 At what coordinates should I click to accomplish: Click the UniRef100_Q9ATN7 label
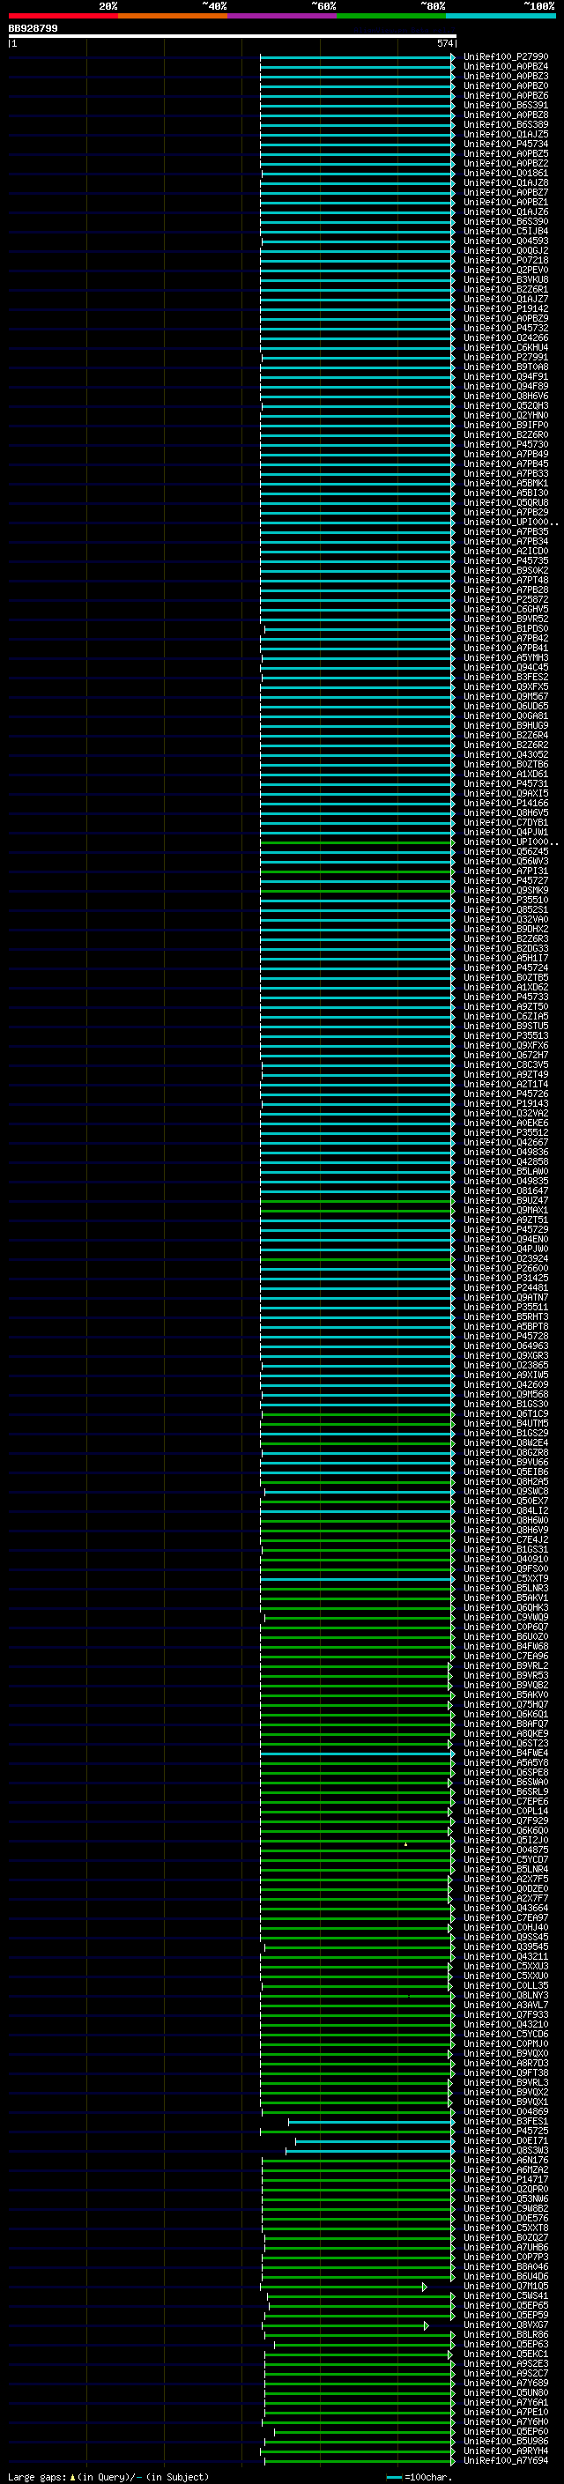tap(506, 1297)
